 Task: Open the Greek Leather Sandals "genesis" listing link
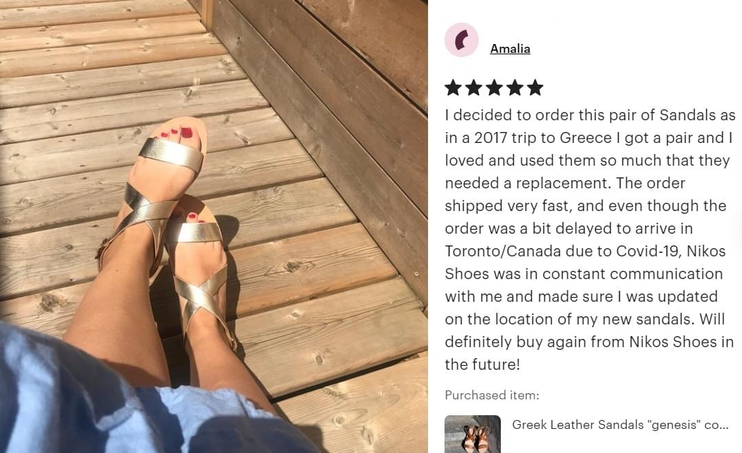(x=620, y=425)
